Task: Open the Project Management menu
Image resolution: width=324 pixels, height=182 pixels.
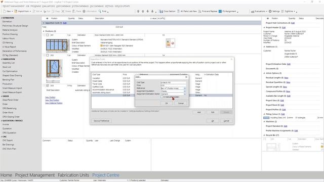Action: pos(14,6)
